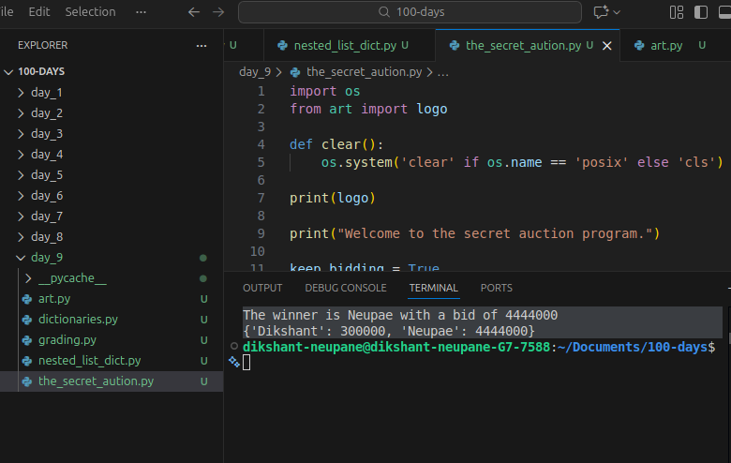
Task: Click the Go Back navigation arrow
Action: point(194,12)
